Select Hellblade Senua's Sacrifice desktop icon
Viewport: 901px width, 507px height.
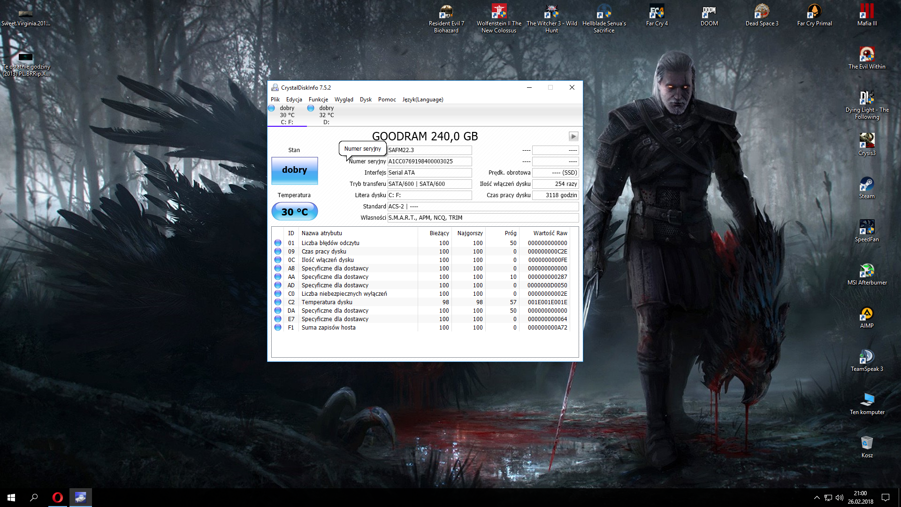[604, 19]
